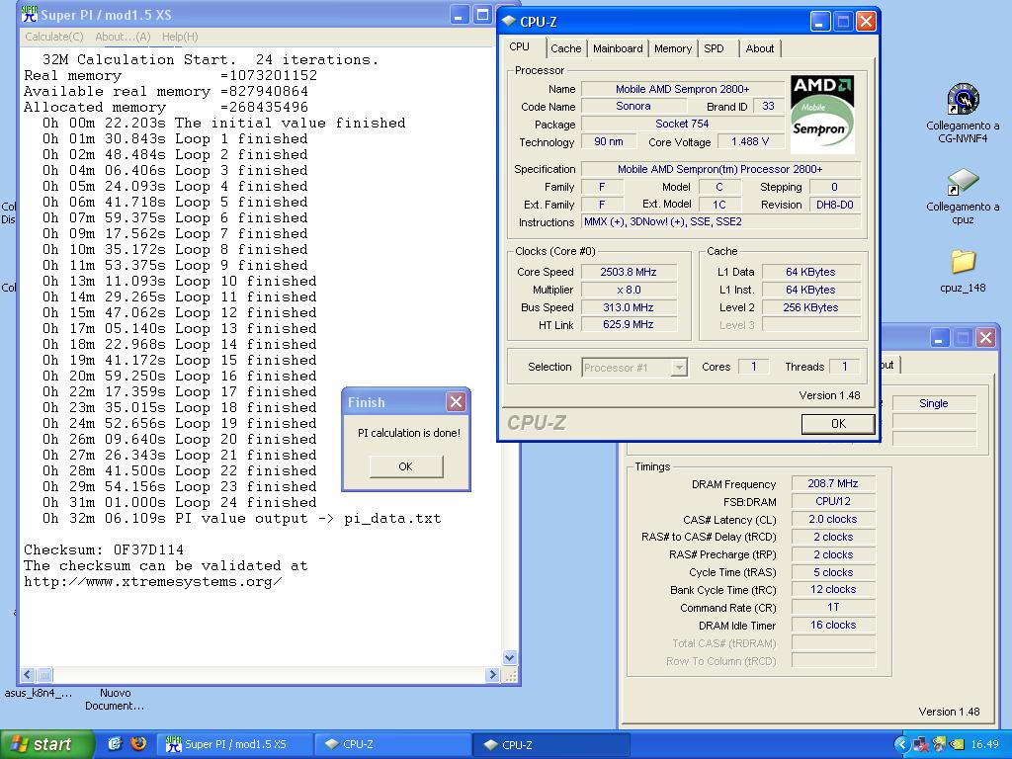The width and height of the screenshot is (1012, 759).
Task: Click the Name field 'Mobile AMD Sempron 2800+'
Action: point(682,89)
